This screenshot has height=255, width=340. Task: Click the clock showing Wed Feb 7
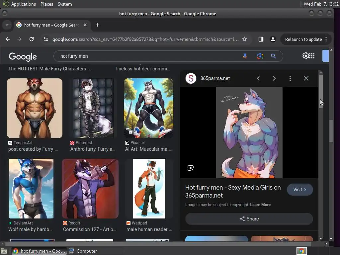321,4
